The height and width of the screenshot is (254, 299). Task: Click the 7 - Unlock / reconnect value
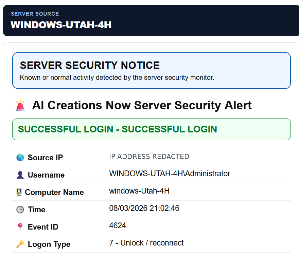pos(146,243)
